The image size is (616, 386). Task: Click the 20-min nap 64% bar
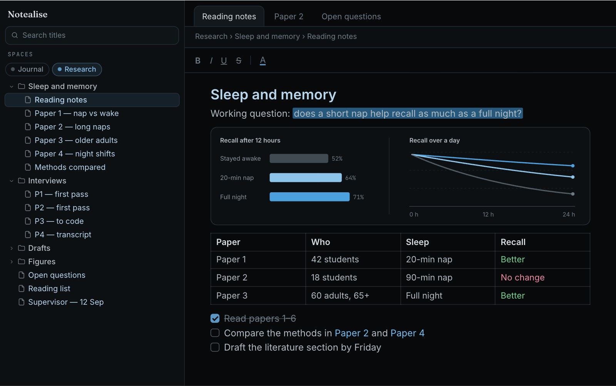306,178
